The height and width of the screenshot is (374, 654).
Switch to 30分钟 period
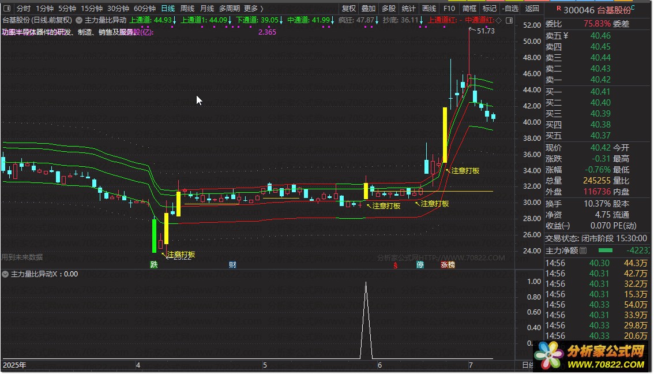118,8
